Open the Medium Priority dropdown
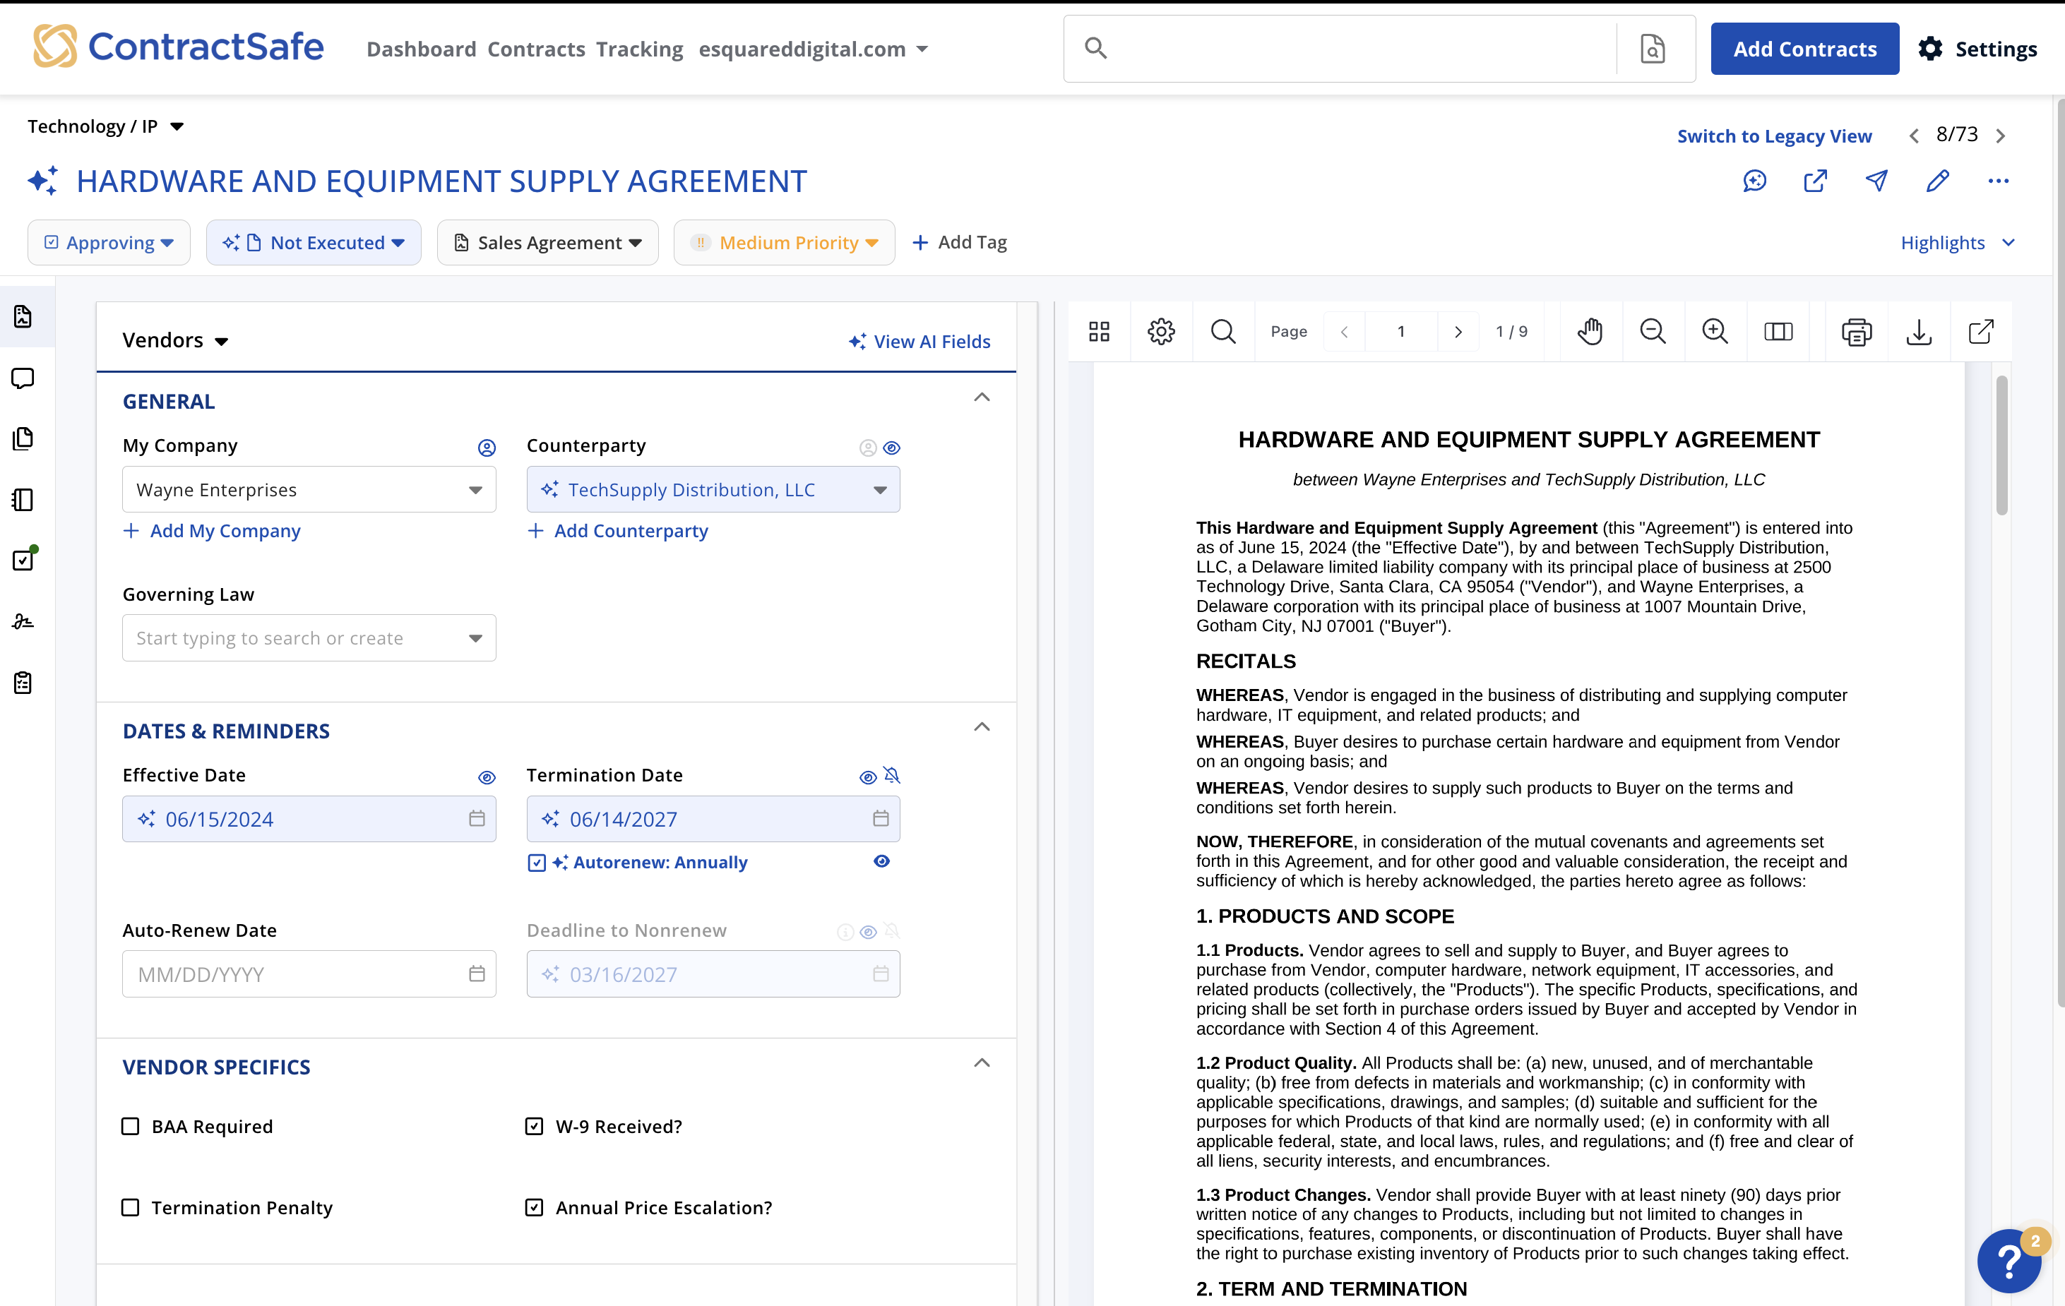This screenshot has height=1306, width=2065. [784, 243]
